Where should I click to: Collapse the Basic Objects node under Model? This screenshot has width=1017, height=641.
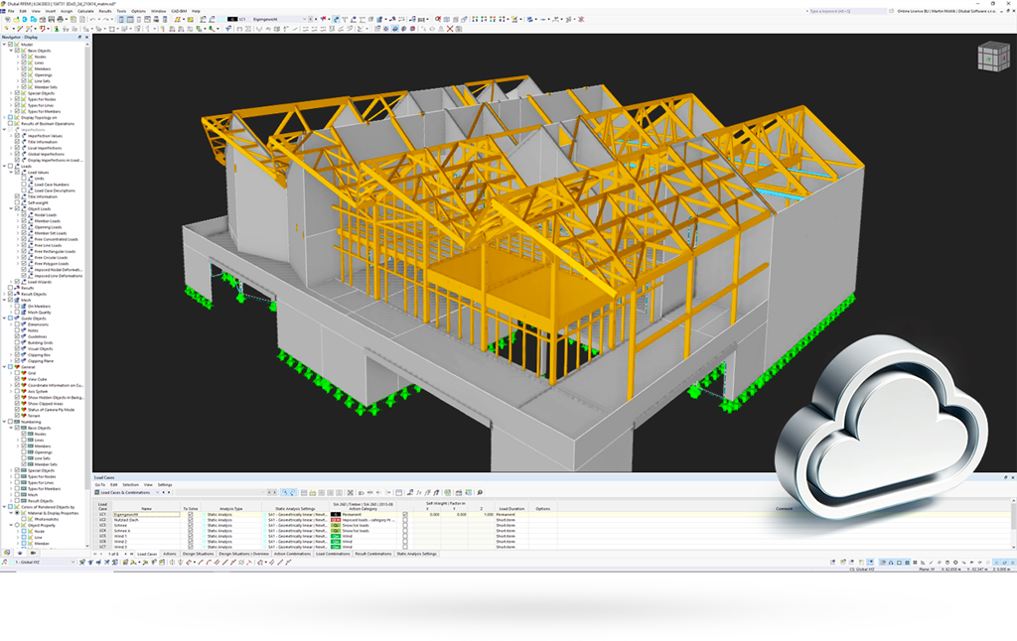point(10,51)
